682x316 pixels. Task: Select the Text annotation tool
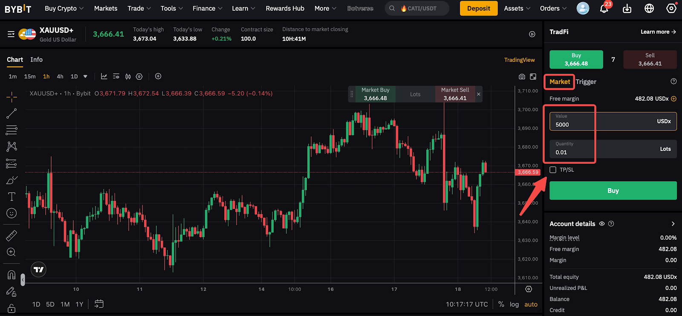click(x=12, y=197)
